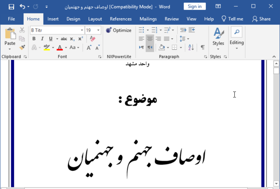
Task: Clear all formatting with eraser icon
Action: coord(92,39)
